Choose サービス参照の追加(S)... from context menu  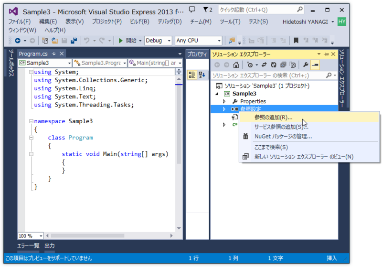point(309,127)
